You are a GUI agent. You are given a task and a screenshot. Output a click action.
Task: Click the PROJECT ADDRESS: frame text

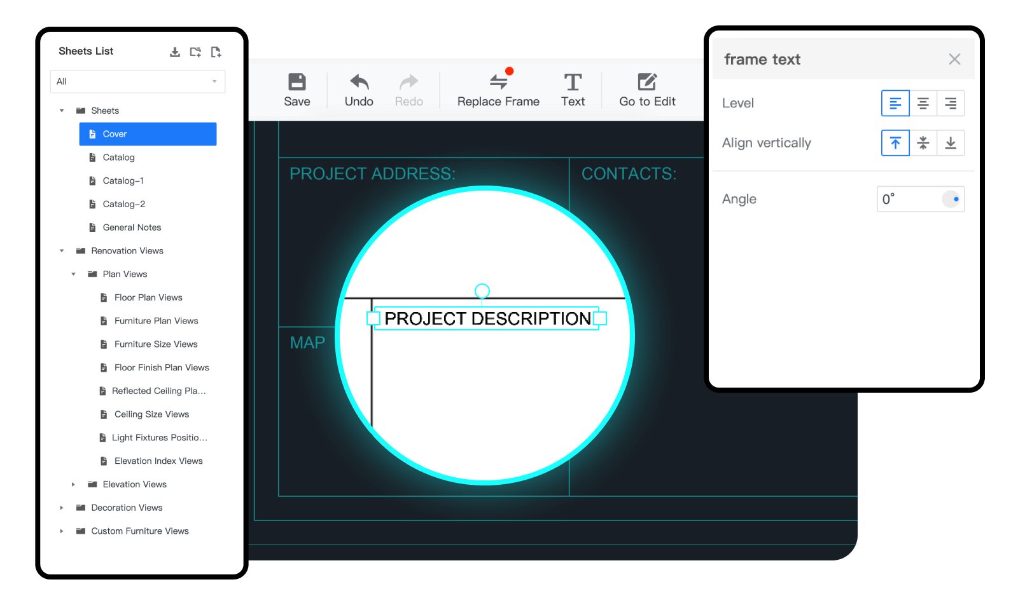tap(373, 174)
